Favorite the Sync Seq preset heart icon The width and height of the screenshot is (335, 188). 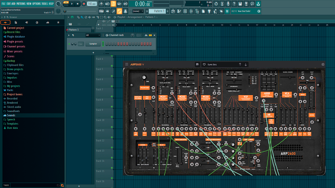pos(204,64)
